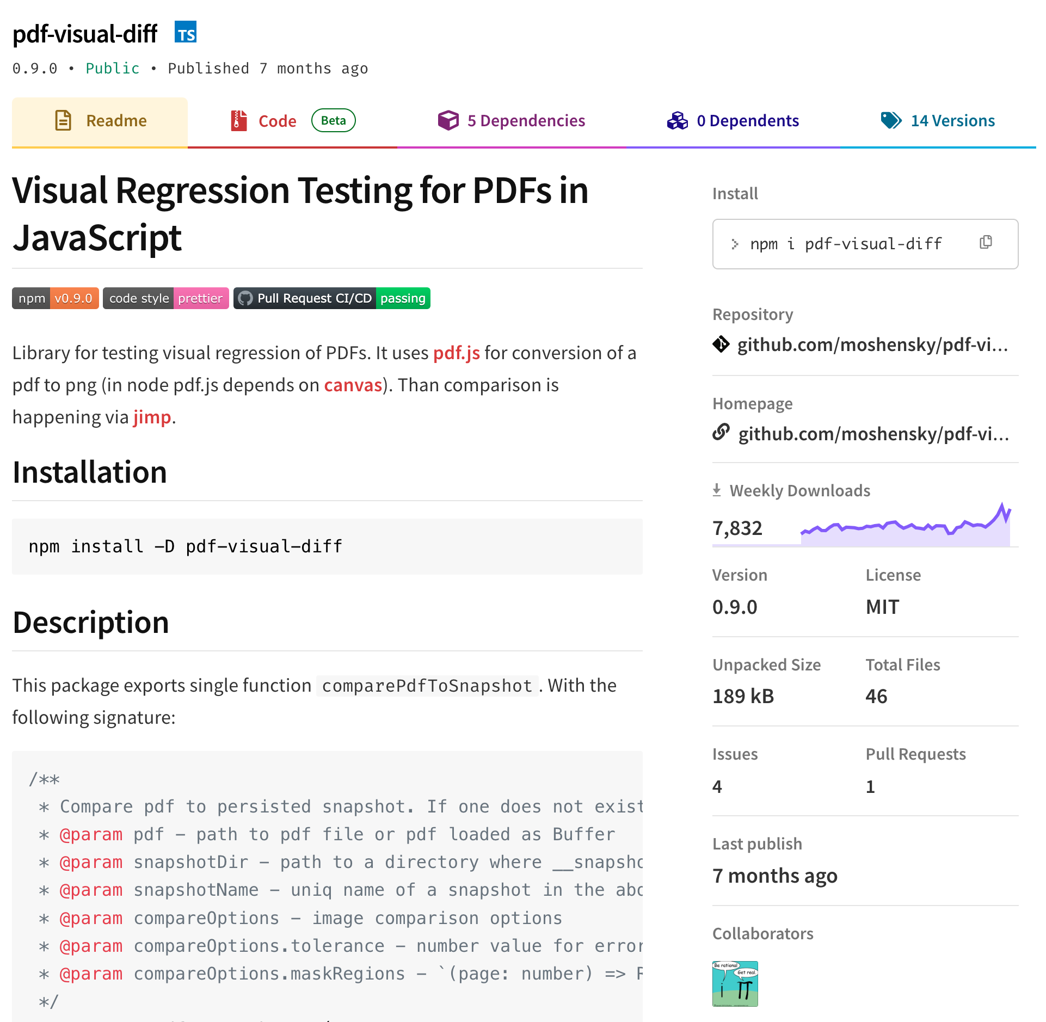Copy the npm install command
Screen dimensions: 1046x1022
986,242
